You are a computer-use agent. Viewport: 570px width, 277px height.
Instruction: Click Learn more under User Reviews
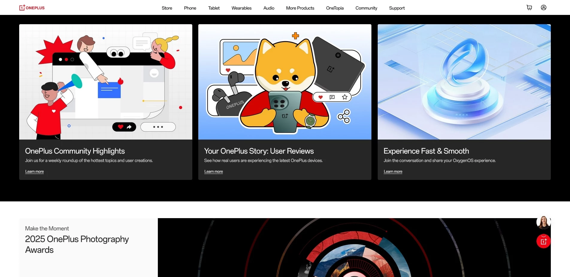pyautogui.click(x=214, y=172)
